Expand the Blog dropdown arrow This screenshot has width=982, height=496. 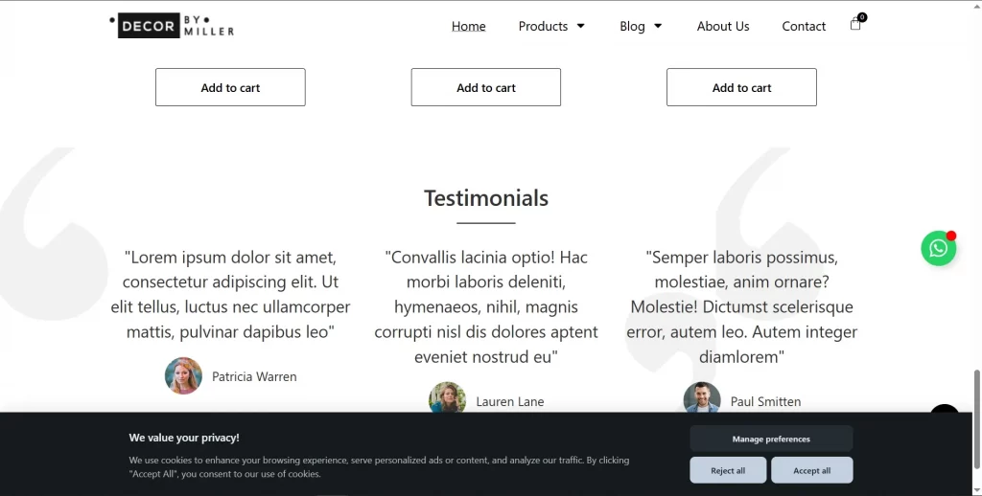coord(658,26)
